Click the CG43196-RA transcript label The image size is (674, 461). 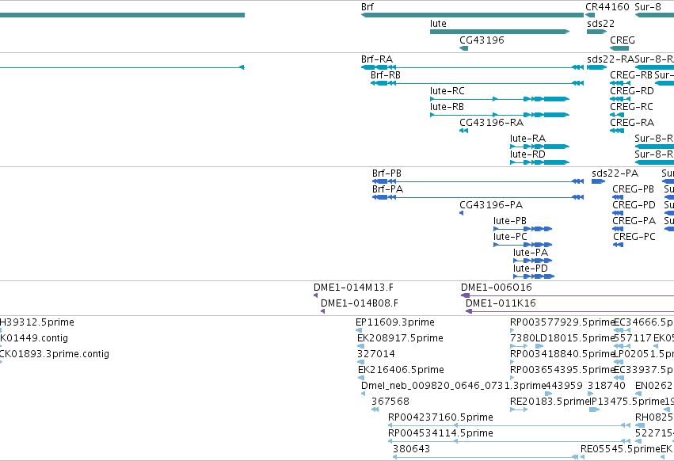tap(491, 123)
